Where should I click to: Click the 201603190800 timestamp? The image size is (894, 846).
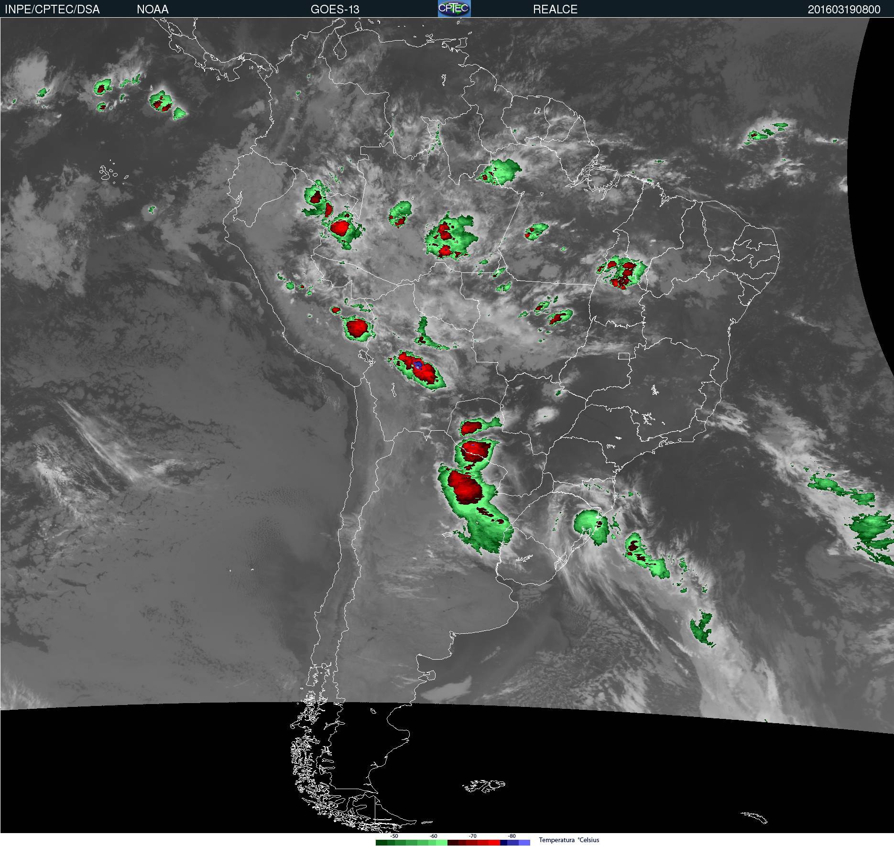[844, 10]
